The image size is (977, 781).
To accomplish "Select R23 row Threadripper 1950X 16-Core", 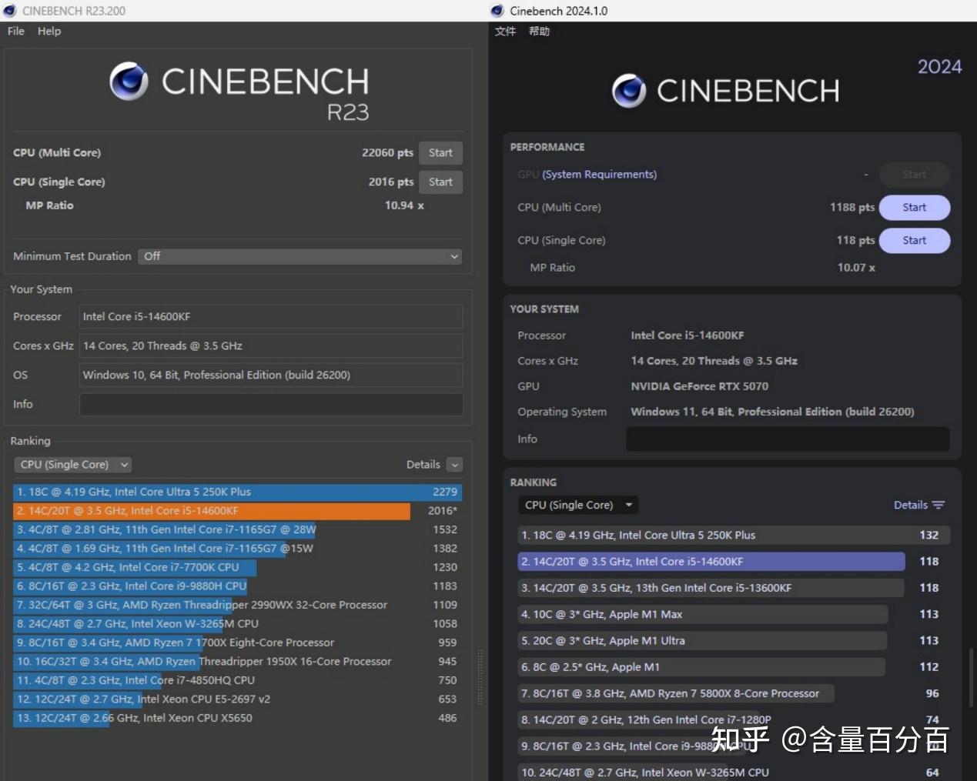I will point(238,662).
